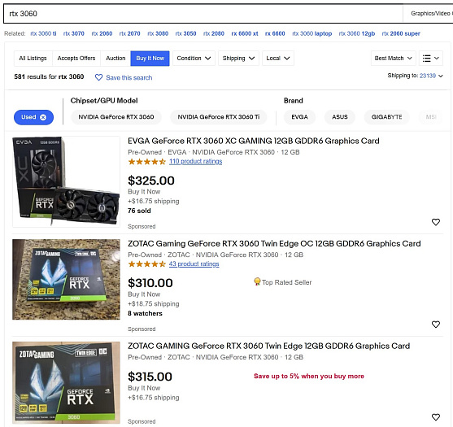453x427 pixels.
Task: Click Save up to 5% when you buy more
Action: point(309,376)
